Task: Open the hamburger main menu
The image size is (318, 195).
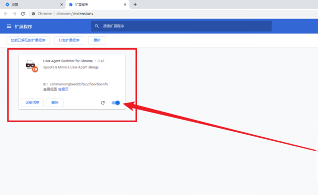Action: pyautogui.click(x=9, y=26)
